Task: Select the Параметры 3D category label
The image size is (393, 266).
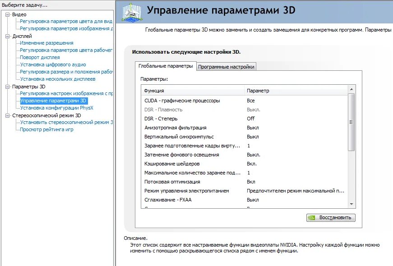Action: [29, 87]
